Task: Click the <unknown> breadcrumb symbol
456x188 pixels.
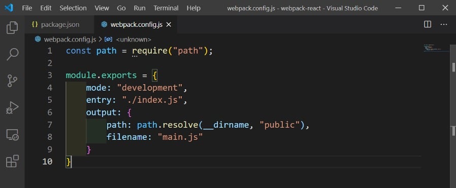Action: pos(134,40)
